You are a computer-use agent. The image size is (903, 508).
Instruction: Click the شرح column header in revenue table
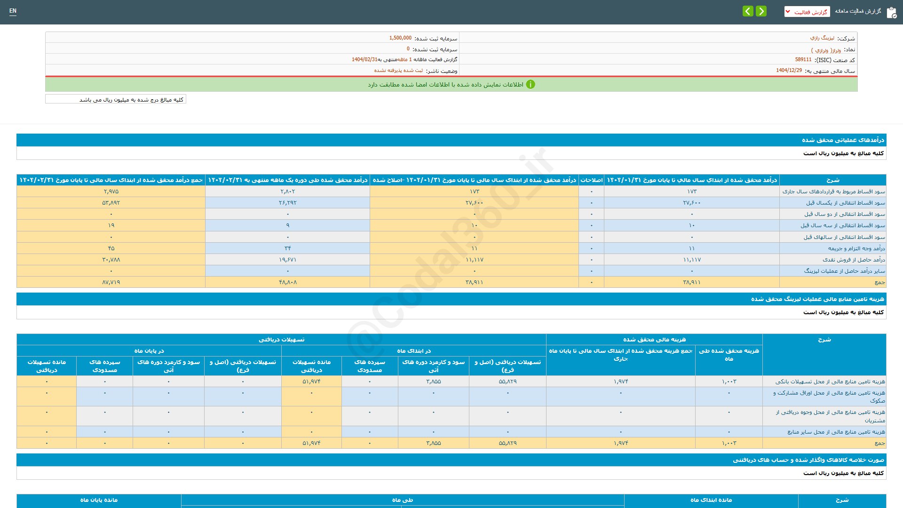(832, 180)
